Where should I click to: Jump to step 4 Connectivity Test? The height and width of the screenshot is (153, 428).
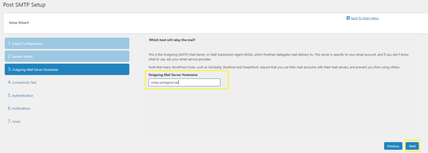pos(22,82)
